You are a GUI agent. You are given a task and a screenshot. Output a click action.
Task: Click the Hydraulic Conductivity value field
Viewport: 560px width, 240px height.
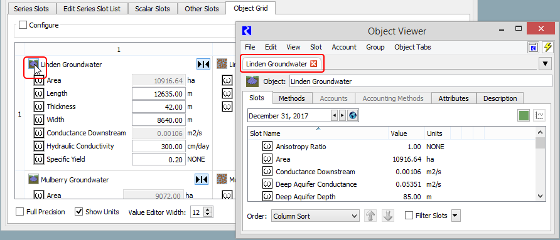click(159, 146)
